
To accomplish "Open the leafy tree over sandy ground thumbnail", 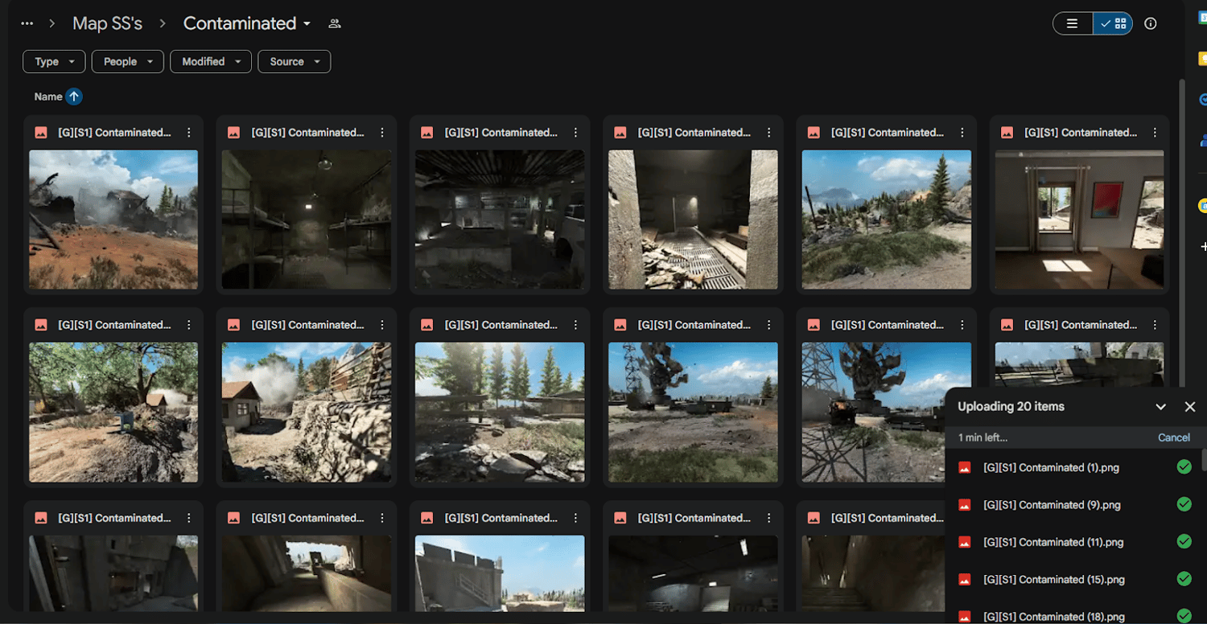I will (x=113, y=413).
